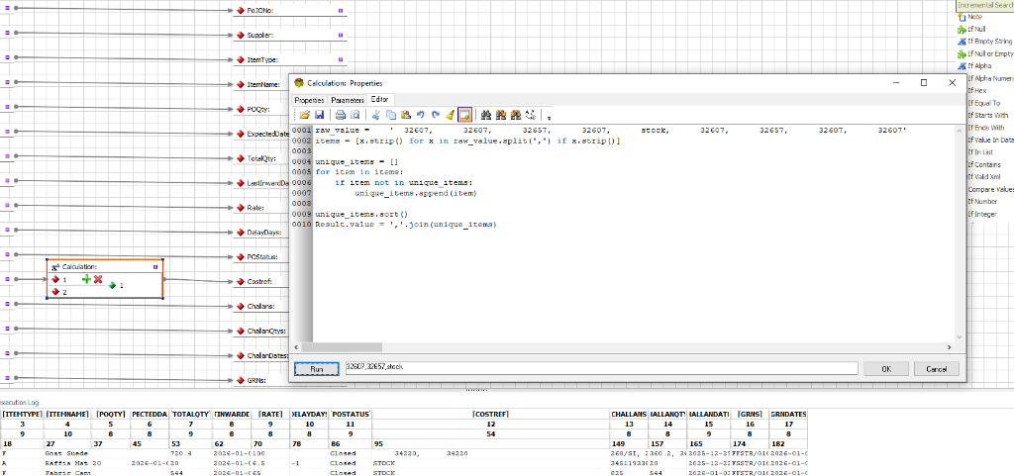This screenshot has height=476, width=1014.
Task: Switch to the Properties tab
Action: click(309, 100)
